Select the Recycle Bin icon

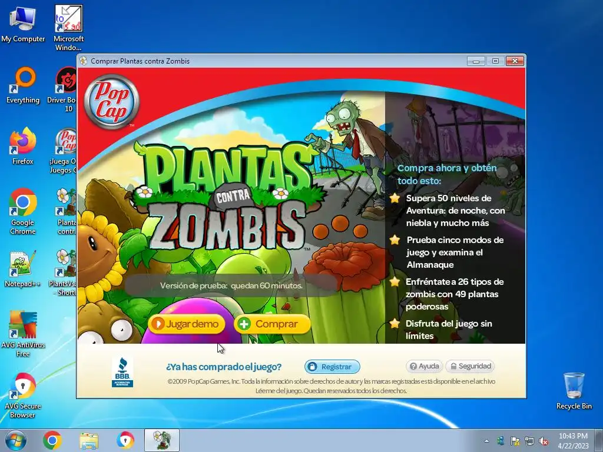click(x=574, y=391)
